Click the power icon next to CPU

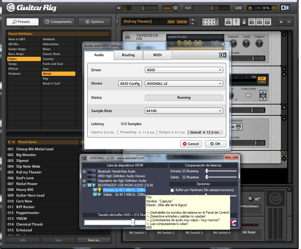click(x=250, y=8)
